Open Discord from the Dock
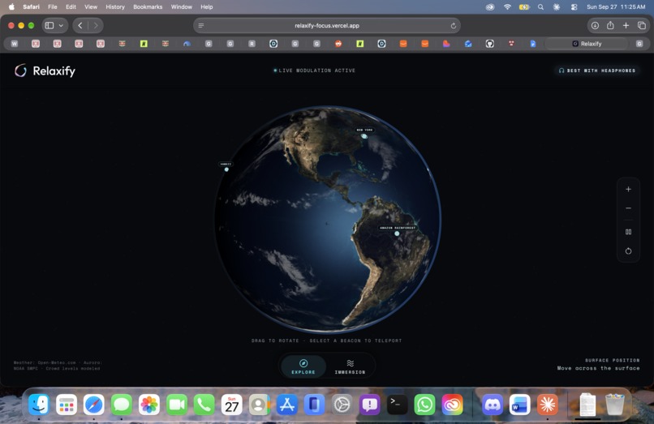Screen dimensions: 654x424 coord(493,405)
